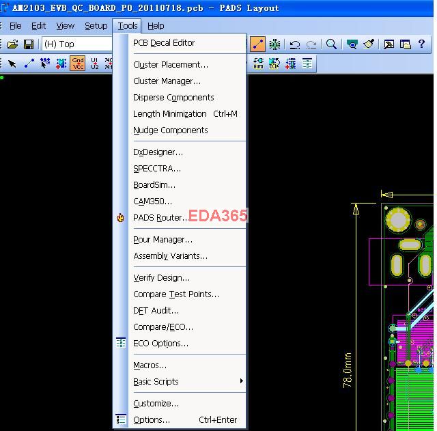Choose PCB Decal Editor from Tools menu
The height and width of the screenshot is (431, 437).
[164, 43]
